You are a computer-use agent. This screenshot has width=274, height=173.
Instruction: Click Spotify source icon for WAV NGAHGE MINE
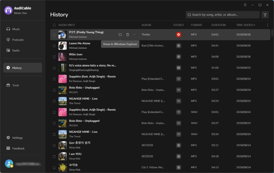click(178, 134)
